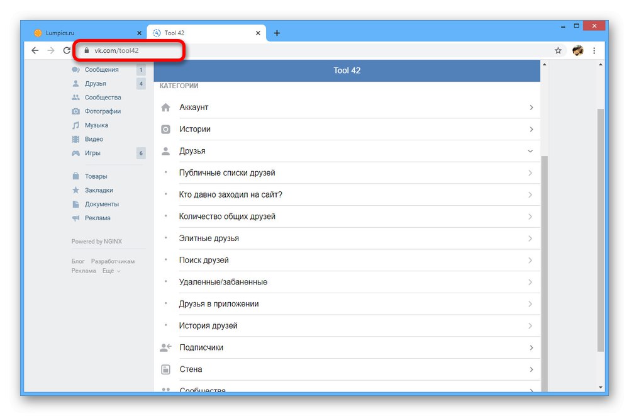
Task: Click the Товары bag icon
Action: coord(75,176)
